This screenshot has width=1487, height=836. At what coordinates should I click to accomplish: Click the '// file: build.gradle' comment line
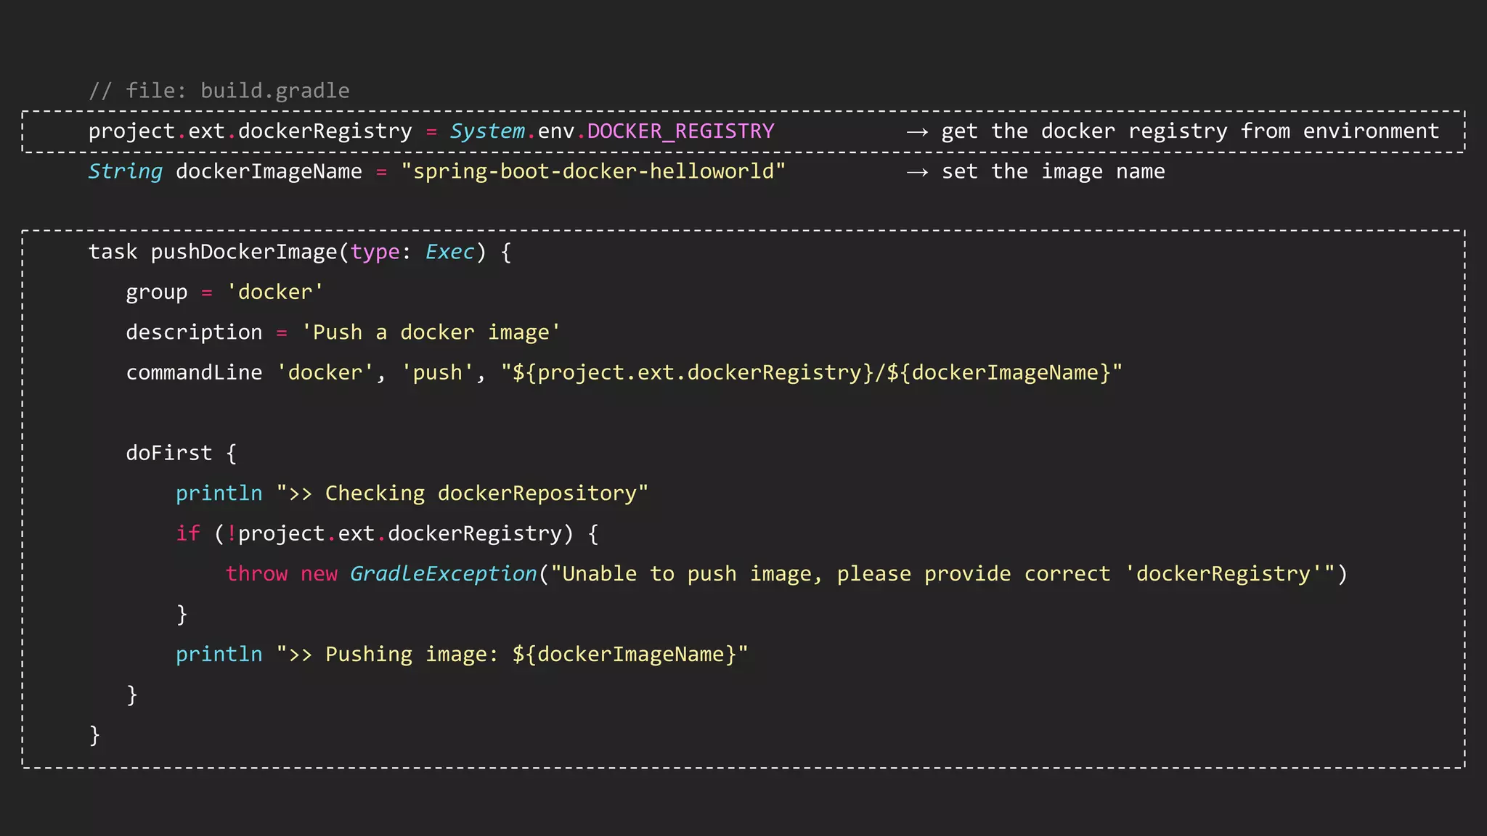[x=219, y=91]
